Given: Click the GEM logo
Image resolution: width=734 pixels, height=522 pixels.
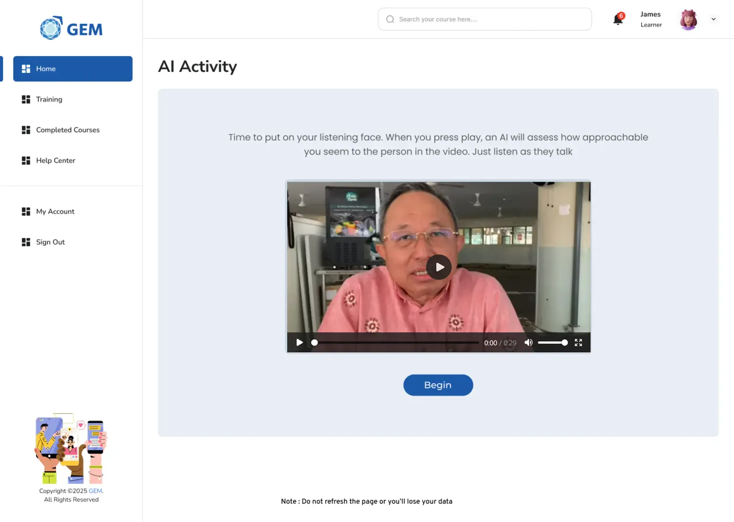Looking at the screenshot, I should (x=71, y=28).
